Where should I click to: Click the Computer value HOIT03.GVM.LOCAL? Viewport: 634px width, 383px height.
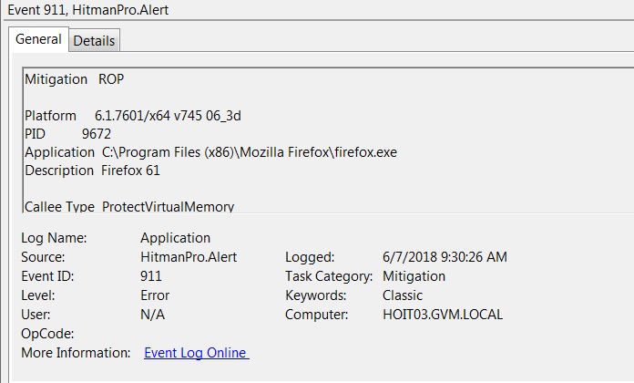pos(443,315)
